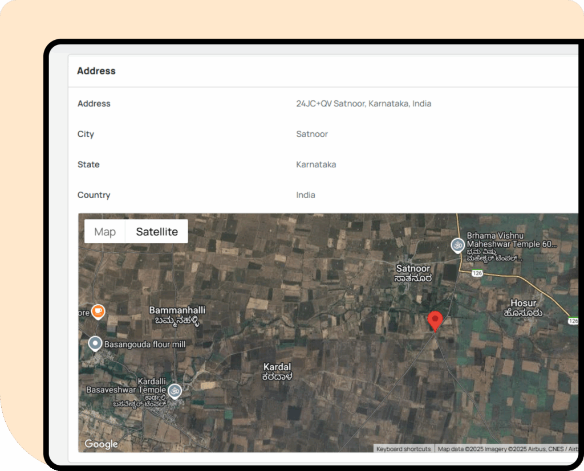Viewport: 584px width, 471px height.
Task: Select the Basangouda flour mill pin
Action: (95, 344)
